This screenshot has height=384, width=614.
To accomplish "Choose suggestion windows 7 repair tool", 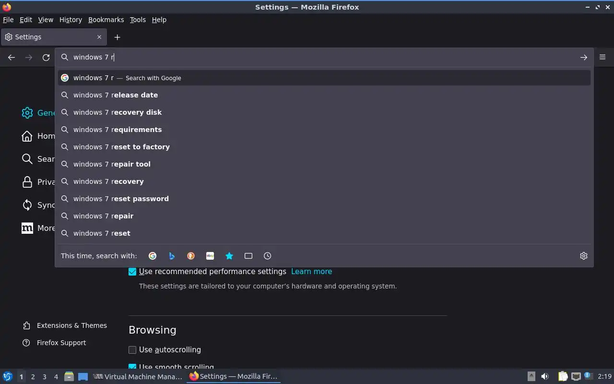I will point(324,164).
